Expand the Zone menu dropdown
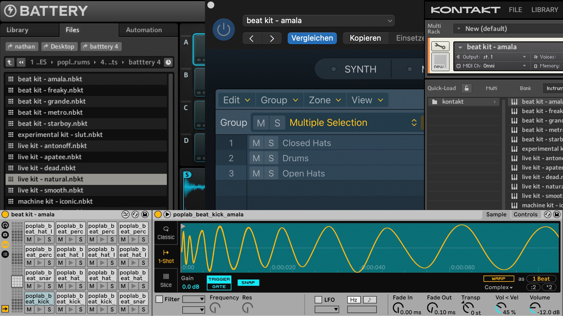This screenshot has height=316, width=563. coord(325,100)
